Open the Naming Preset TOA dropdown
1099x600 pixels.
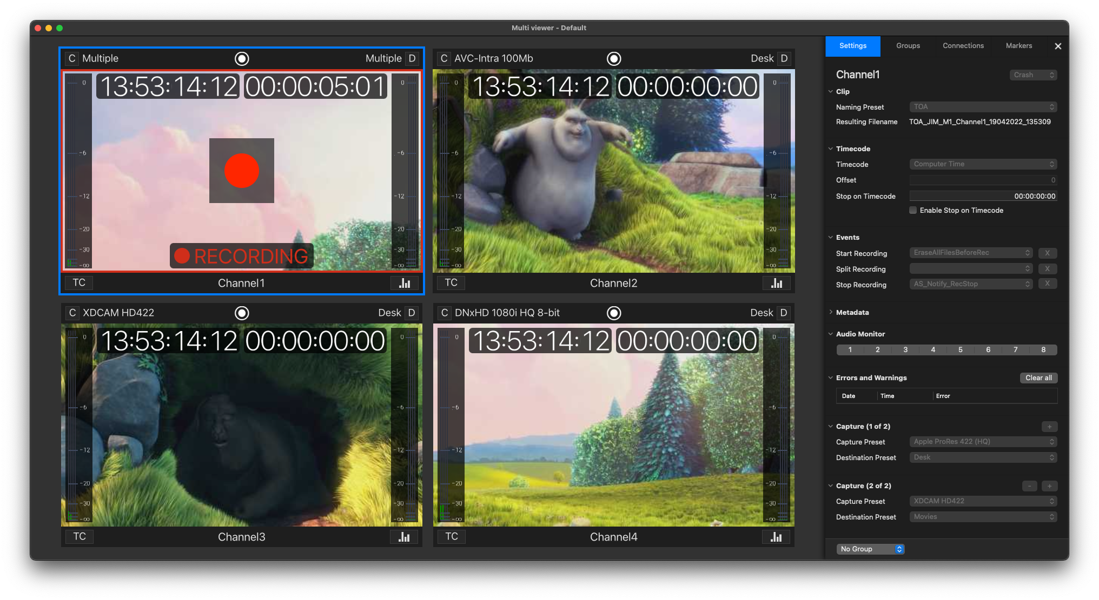coord(983,107)
